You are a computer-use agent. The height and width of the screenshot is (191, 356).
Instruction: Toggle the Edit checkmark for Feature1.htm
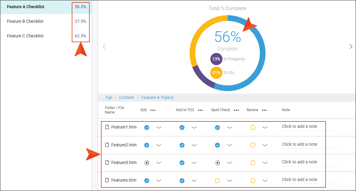point(147,128)
